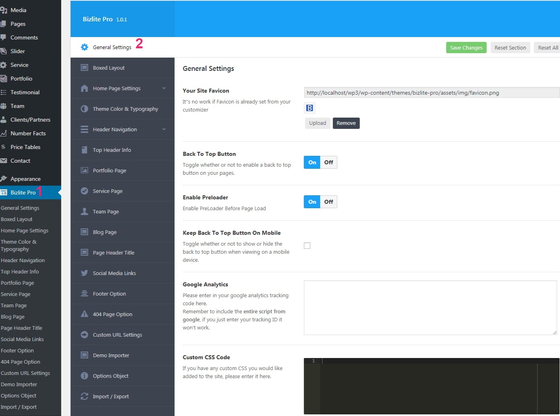Click the Google Analytics textarea

point(430,308)
